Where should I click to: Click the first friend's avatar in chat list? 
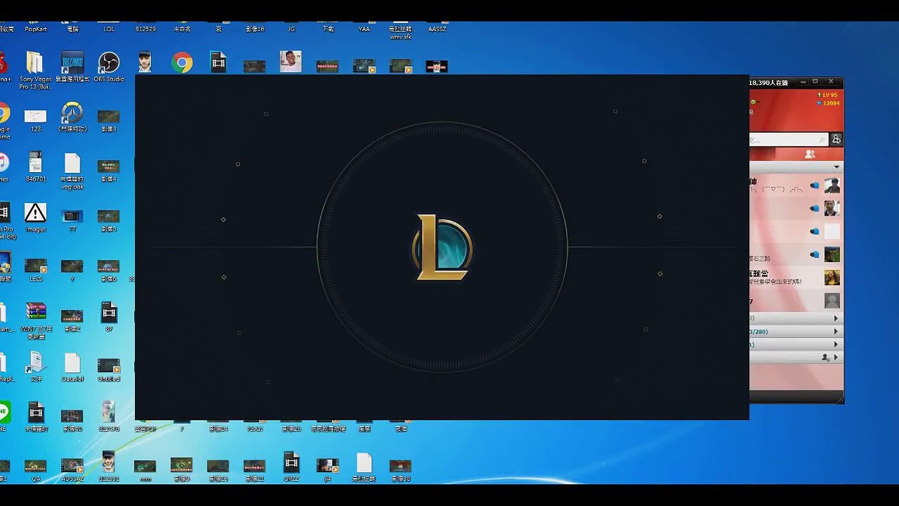click(x=832, y=186)
